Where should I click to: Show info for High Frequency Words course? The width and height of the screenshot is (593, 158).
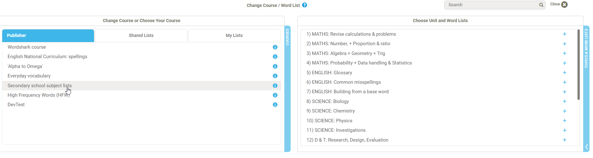275,95
